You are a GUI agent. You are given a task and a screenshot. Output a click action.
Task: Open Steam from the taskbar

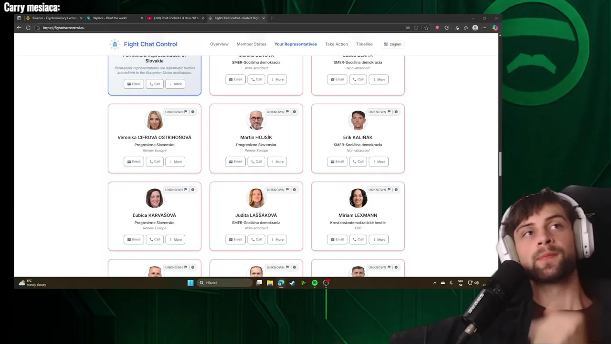pos(292,283)
